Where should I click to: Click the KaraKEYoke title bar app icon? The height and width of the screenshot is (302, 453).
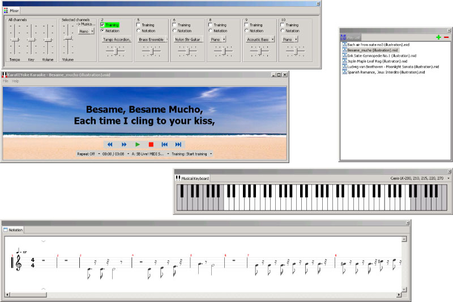tap(4, 75)
